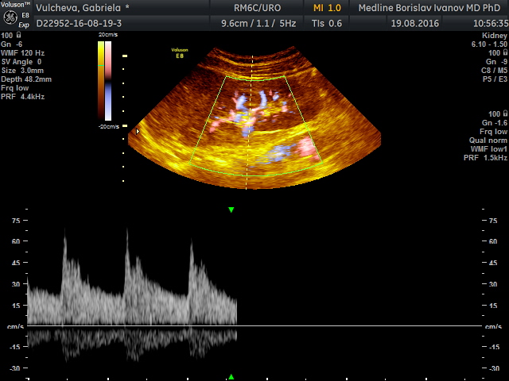Image resolution: width=509 pixels, height=381 pixels.
Task: Click the green color Doppler region box
Action: point(255,125)
